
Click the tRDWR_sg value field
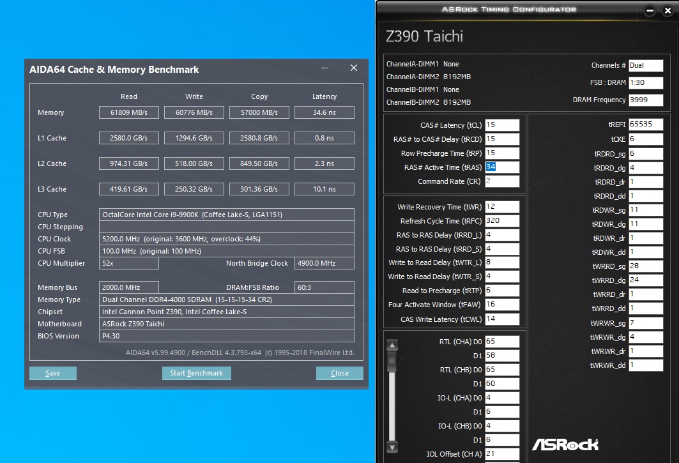point(646,210)
